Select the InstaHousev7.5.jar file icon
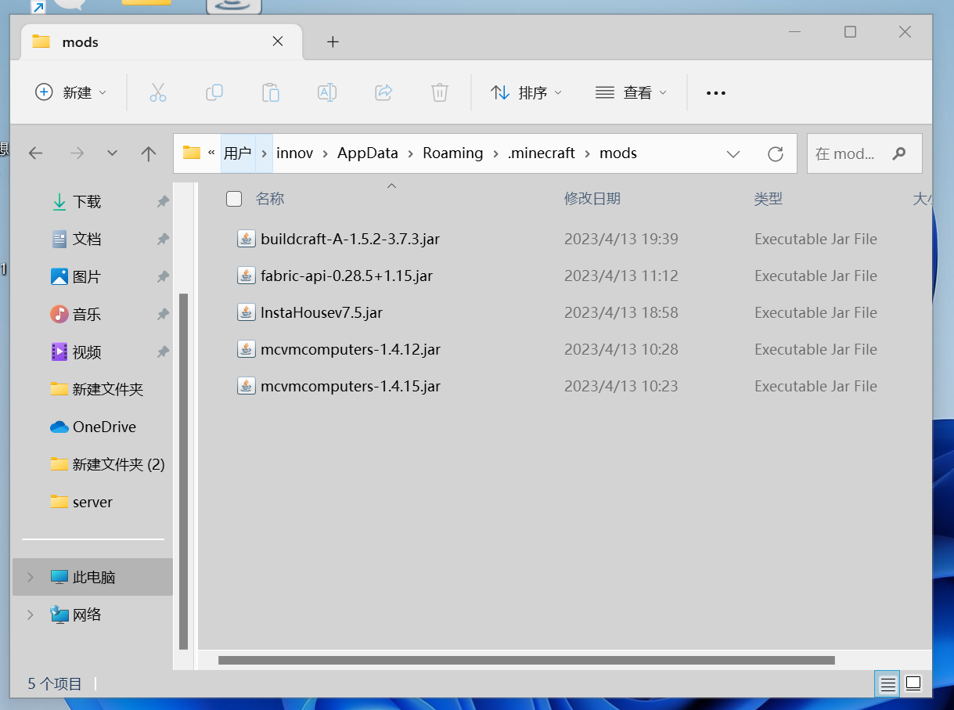954x710 pixels. click(x=247, y=312)
